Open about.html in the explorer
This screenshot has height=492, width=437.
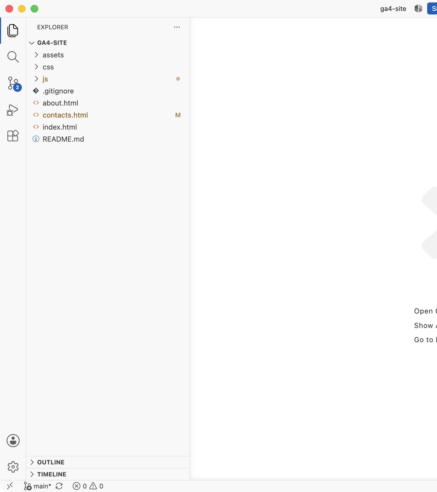108,103
